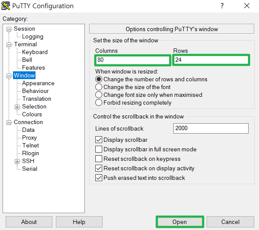Collapse the Window tree node
Screen dimensions: 259x230
pyautogui.click(x=9, y=76)
